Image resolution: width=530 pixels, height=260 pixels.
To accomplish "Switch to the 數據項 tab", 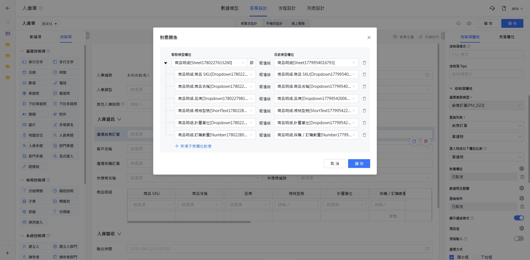I will coord(35,37).
